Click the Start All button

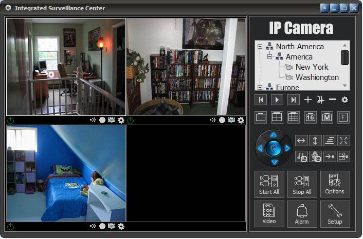269,184
